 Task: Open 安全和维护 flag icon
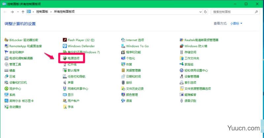[6, 52]
